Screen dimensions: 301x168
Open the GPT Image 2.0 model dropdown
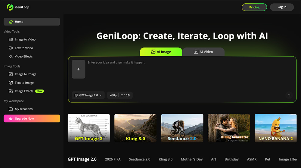coord(88,95)
